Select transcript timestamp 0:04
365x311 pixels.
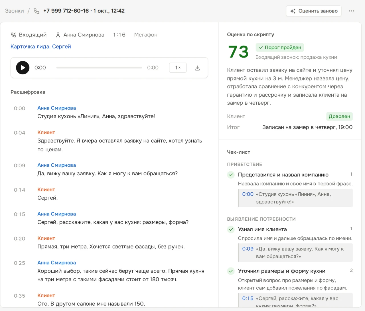[x=19, y=133]
